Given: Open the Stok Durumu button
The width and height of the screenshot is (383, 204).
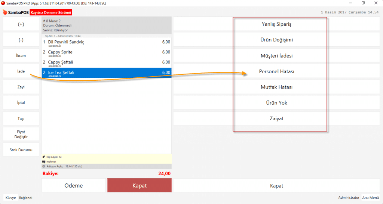Looking at the screenshot, I should pos(21,150).
